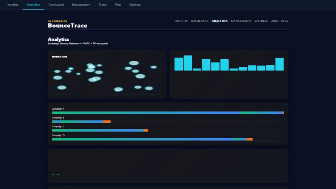Click the Campaign D progress bar
The image size is (336, 189).
click(x=168, y=139)
